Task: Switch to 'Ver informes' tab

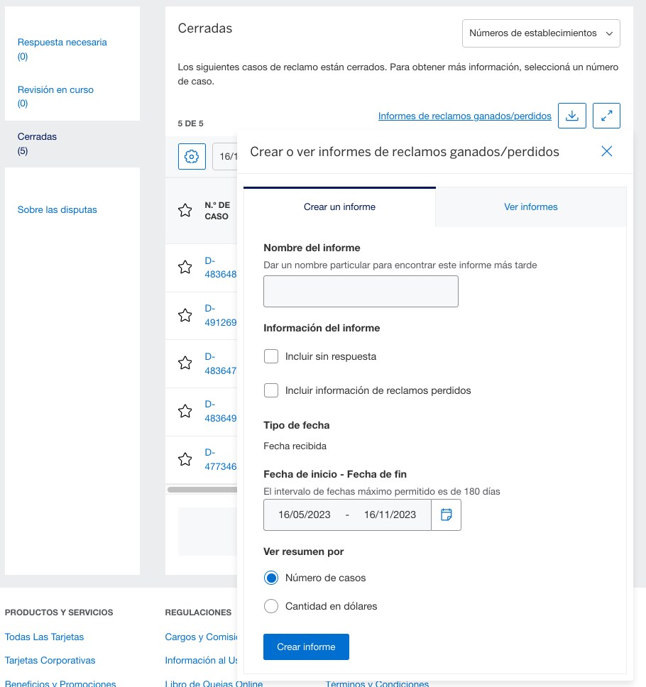Action: pyautogui.click(x=530, y=207)
